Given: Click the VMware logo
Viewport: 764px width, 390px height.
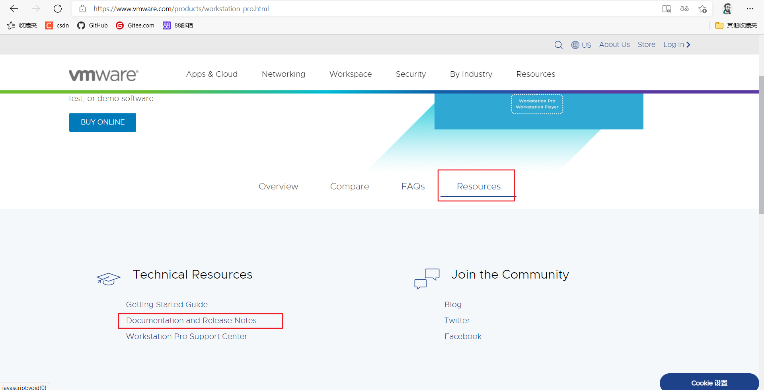Looking at the screenshot, I should pyautogui.click(x=103, y=75).
